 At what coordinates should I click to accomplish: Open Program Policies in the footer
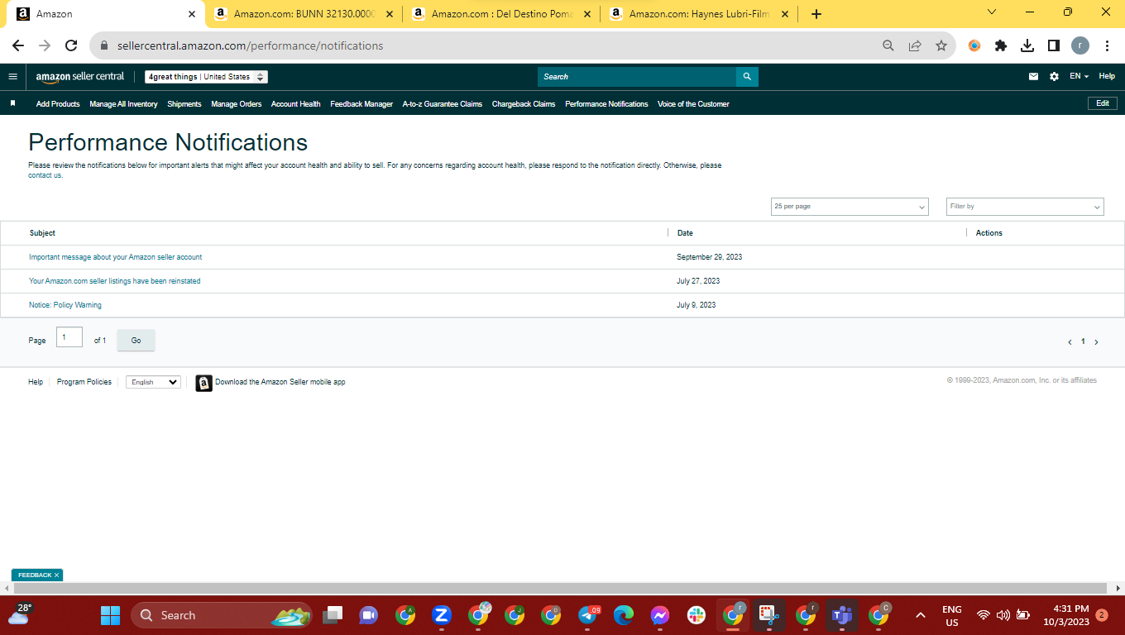[x=84, y=382]
